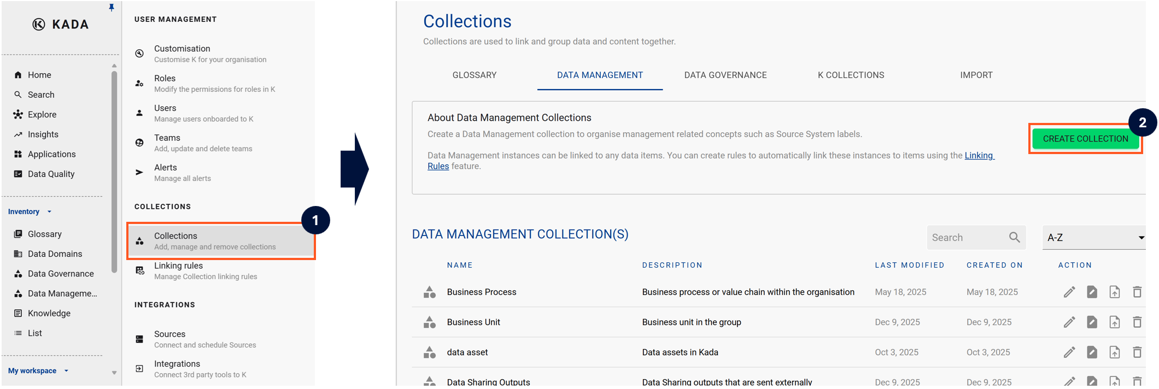The height and width of the screenshot is (389, 1159).
Task: Switch to the Glossary tab
Action: (474, 75)
